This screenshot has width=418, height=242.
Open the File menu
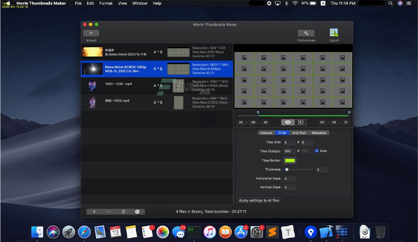tap(78, 3)
